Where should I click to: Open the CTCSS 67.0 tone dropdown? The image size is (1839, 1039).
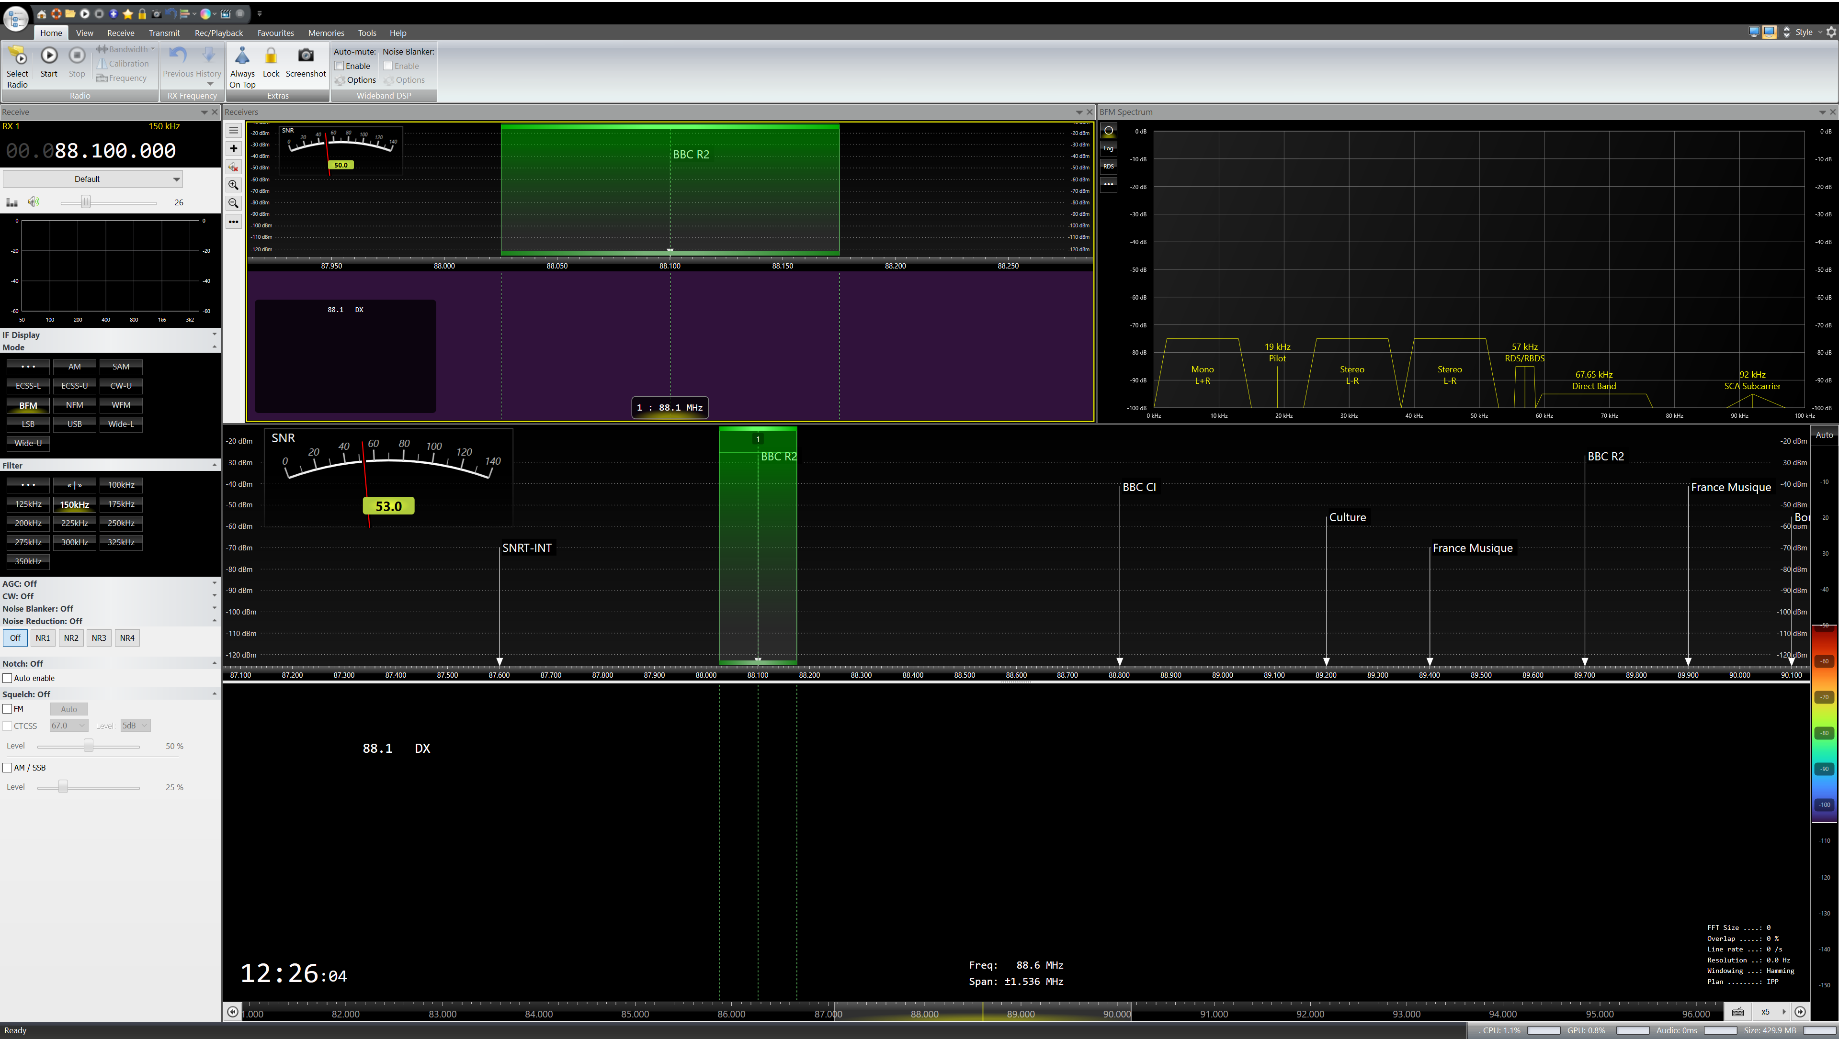(x=68, y=726)
